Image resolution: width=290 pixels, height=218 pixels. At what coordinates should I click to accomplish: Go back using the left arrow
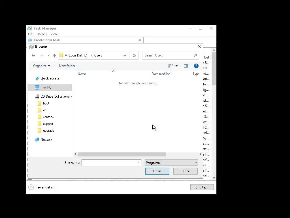33,55
